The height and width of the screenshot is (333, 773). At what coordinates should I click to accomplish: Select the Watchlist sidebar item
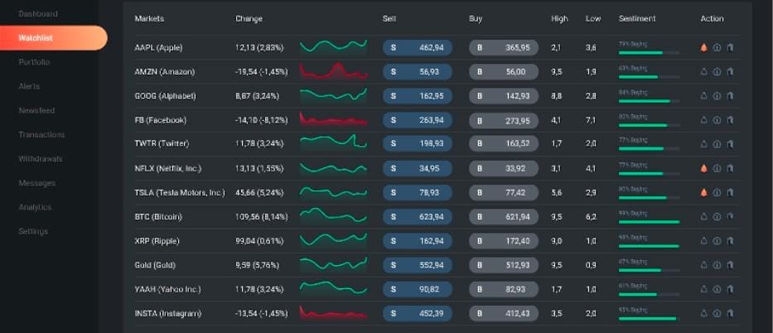53,38
